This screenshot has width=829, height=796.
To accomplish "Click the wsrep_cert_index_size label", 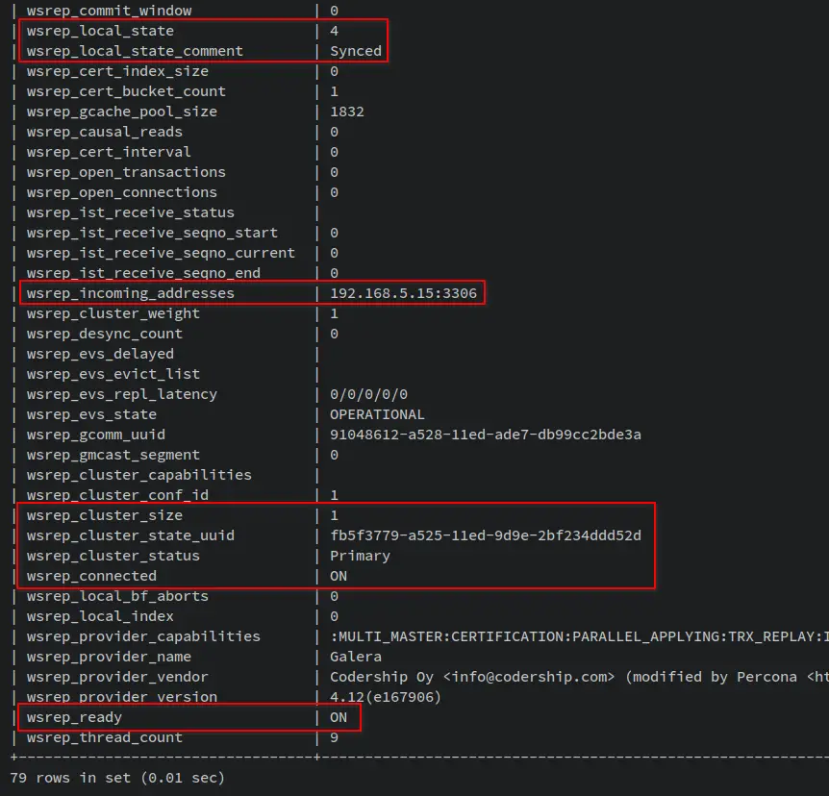I will pyautogui.click(x=117, y=71).
